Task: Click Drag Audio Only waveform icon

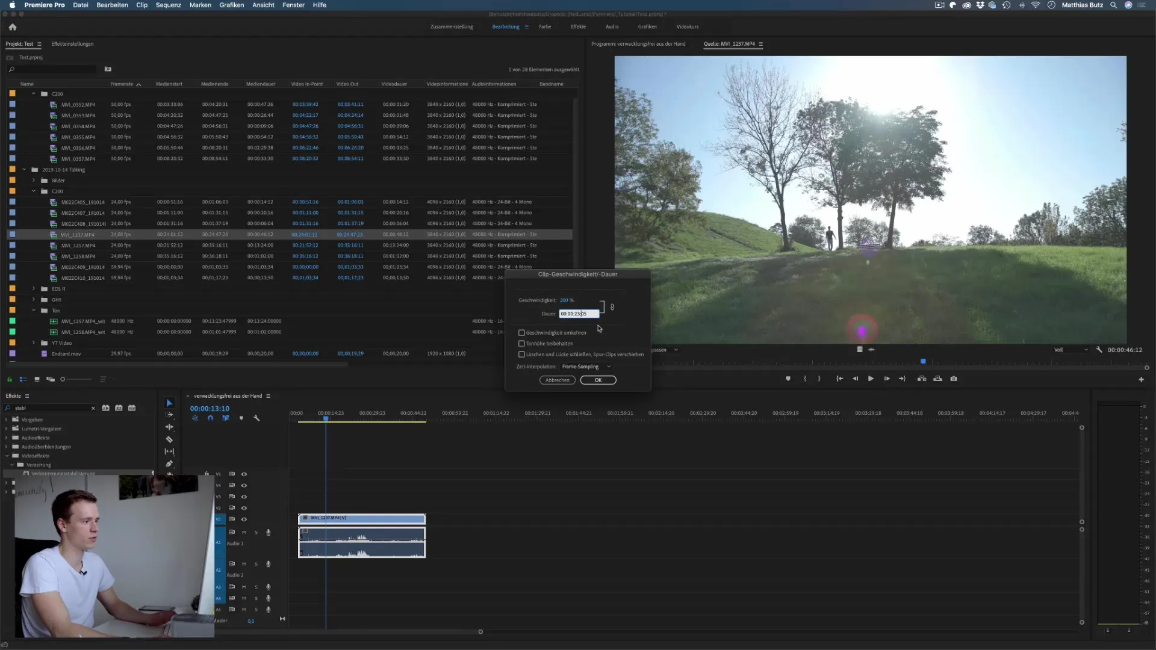Action: coord(871,350)
